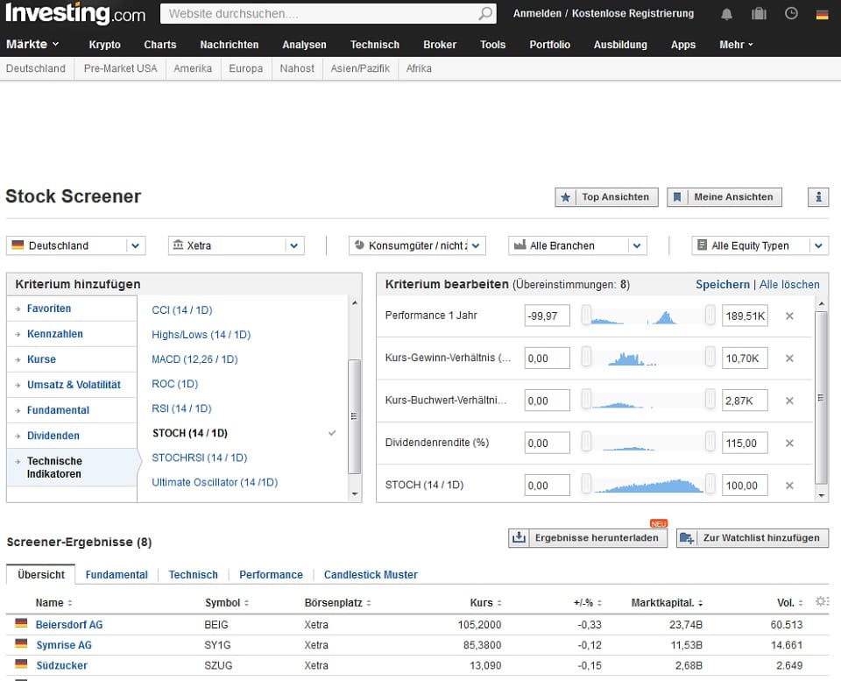The height and width of the screenshot is (681, 841).
Task: Switch to the Fundamental results tab
Action: [x=117, y=575]
